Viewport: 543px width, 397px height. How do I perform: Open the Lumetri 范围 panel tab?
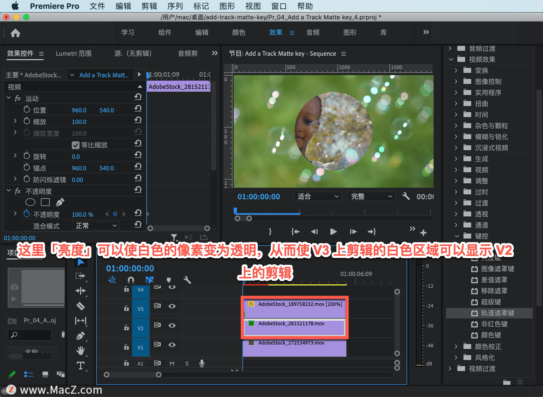click(x=74, y=53)
